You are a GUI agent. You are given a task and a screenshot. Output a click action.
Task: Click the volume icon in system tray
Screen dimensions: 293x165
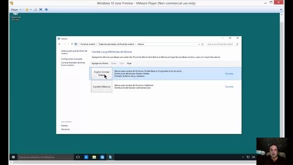253,157
